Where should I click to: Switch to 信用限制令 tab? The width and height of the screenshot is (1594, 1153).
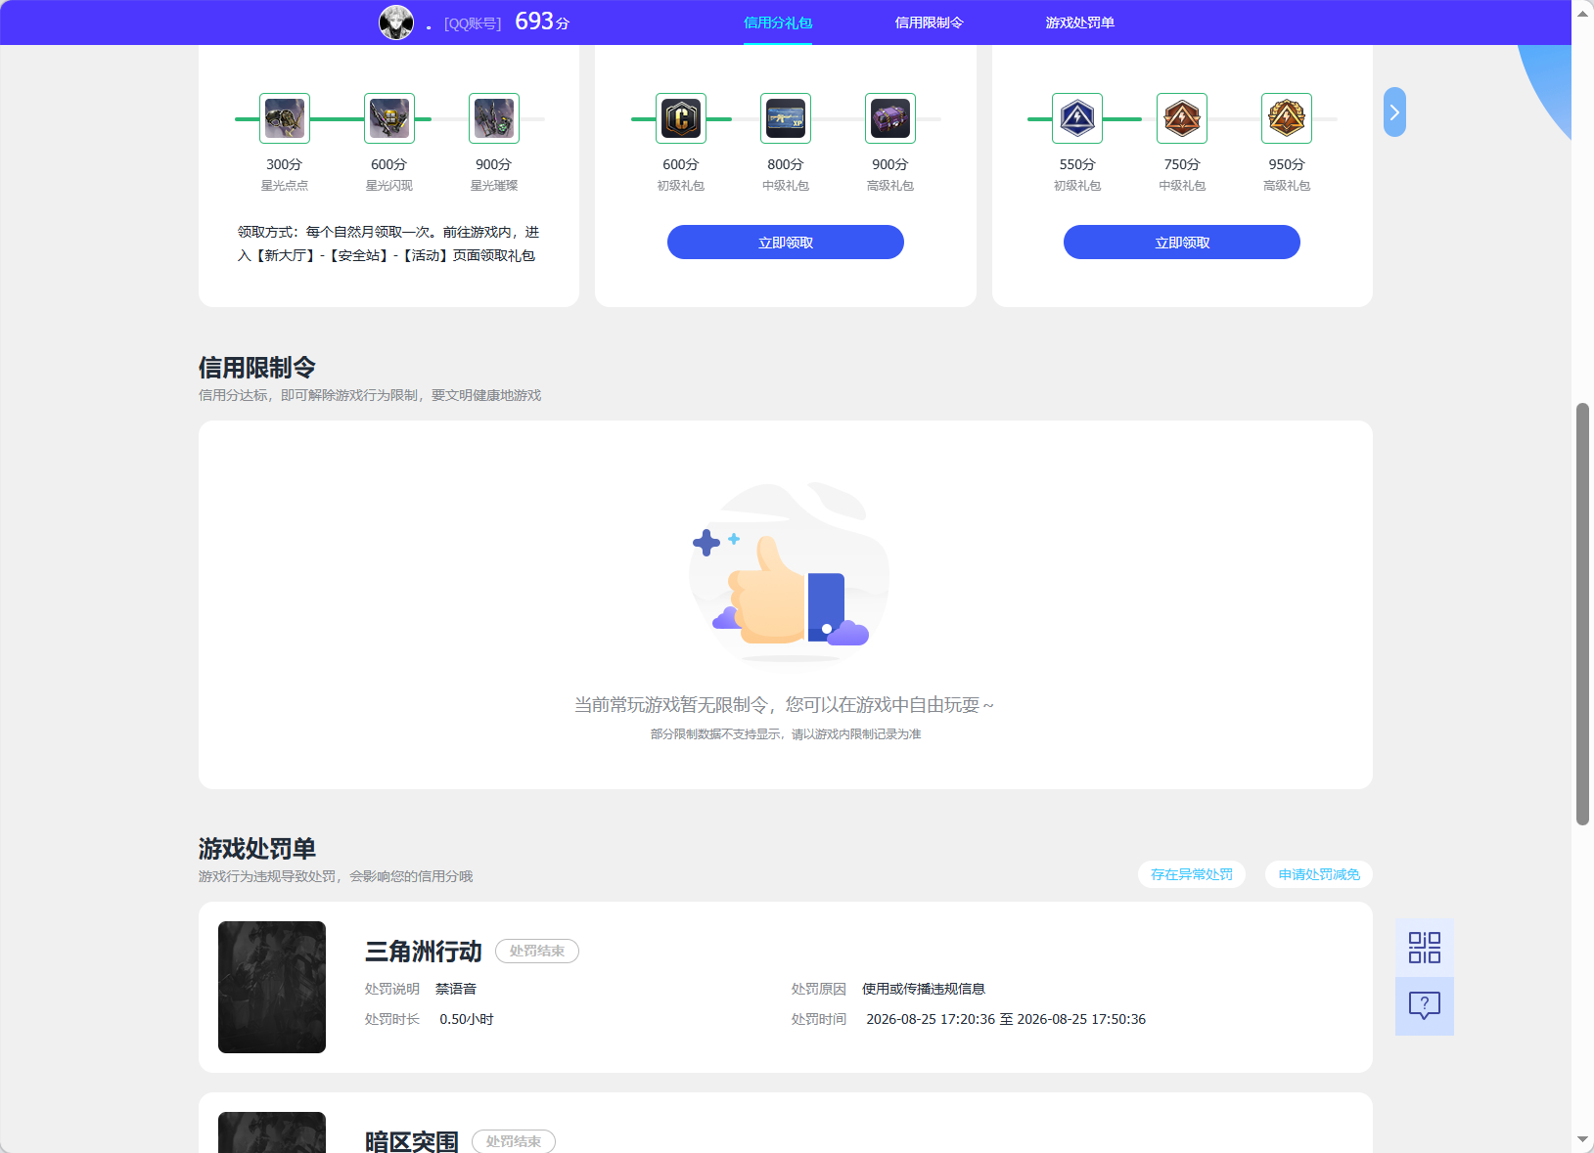coord(930,22)
